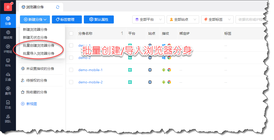
Task: Go to IP地址 section
Action: click(x=8, y=49)
